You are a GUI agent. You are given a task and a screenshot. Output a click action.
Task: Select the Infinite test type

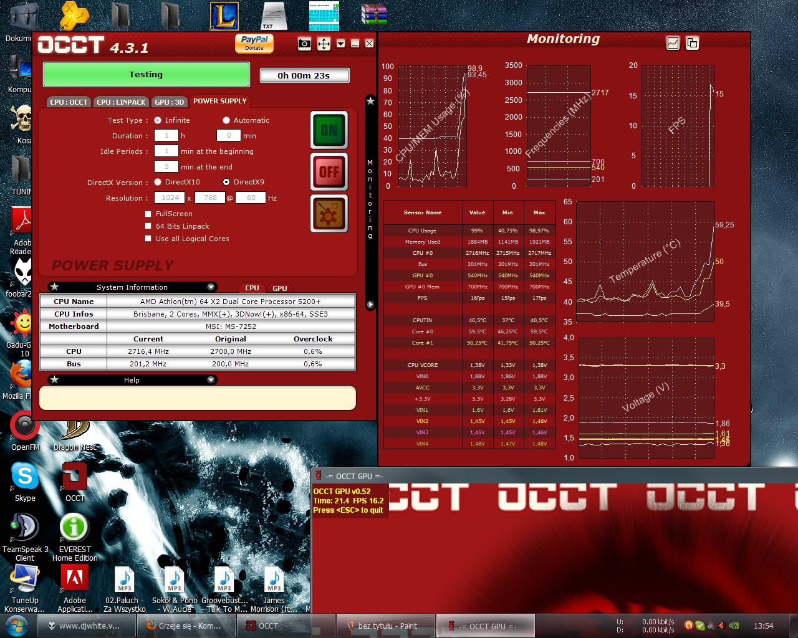click(158, 120)
